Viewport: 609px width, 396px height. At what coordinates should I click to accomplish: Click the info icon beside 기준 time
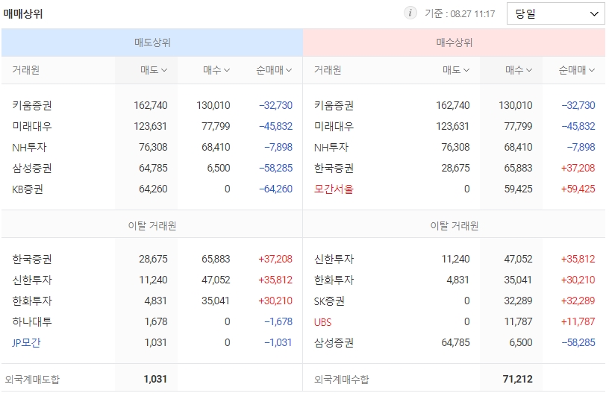[410, 13]
